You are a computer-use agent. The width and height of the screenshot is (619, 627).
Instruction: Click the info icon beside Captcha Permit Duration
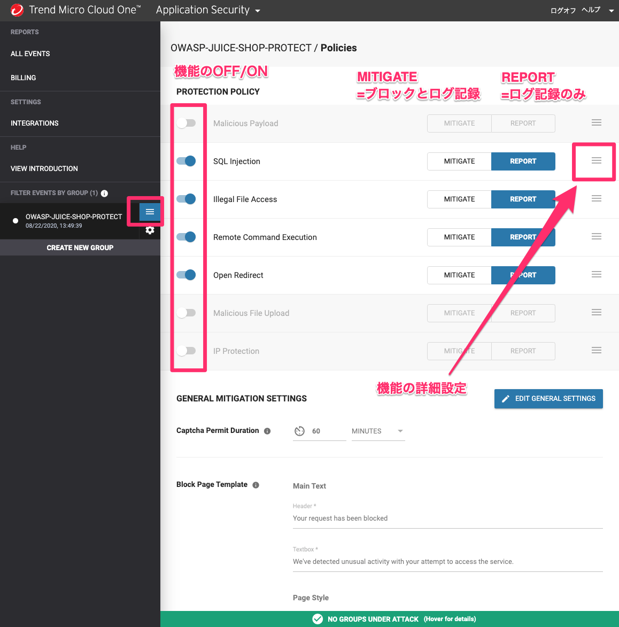click(267, 431)
